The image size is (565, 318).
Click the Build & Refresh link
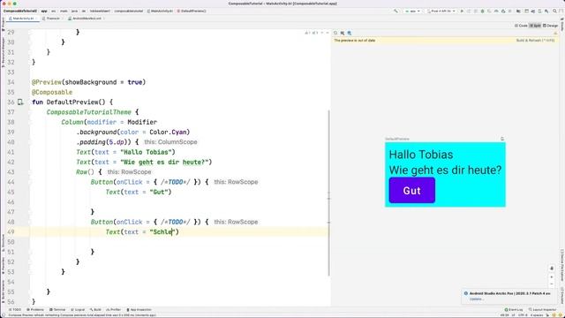[535, 41]
